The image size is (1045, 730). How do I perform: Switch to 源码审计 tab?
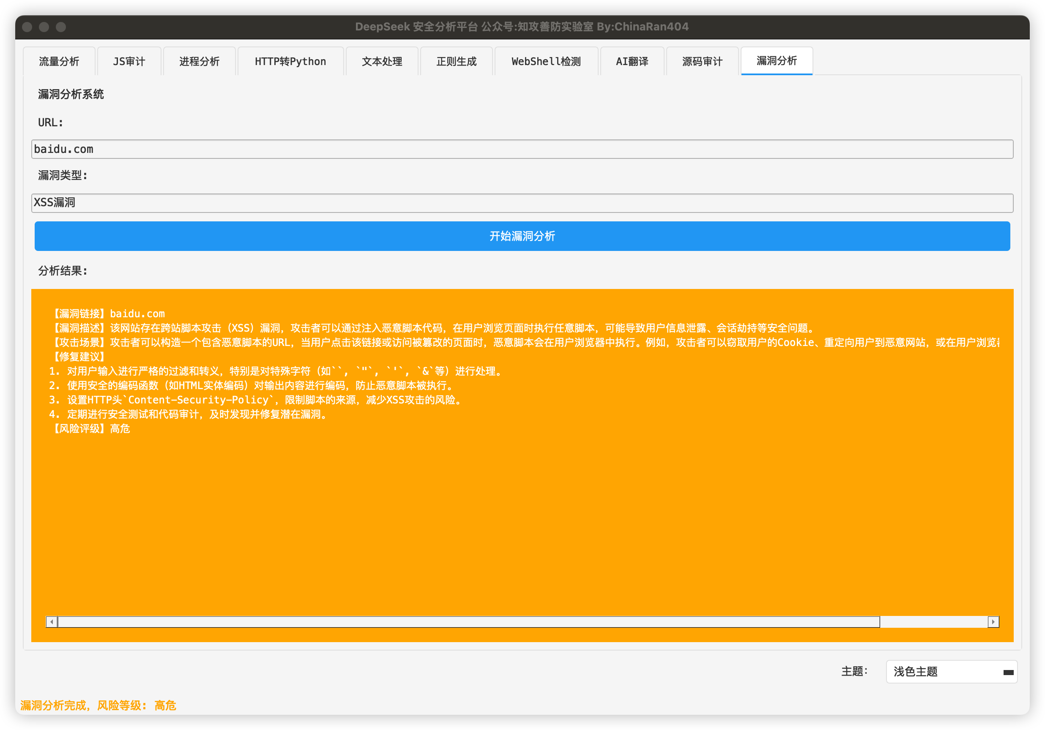pos(702,61)
